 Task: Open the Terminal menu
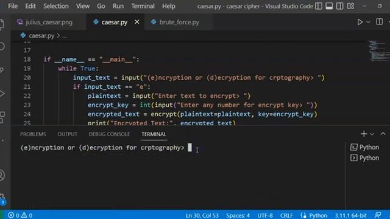(x=143, y=6)
